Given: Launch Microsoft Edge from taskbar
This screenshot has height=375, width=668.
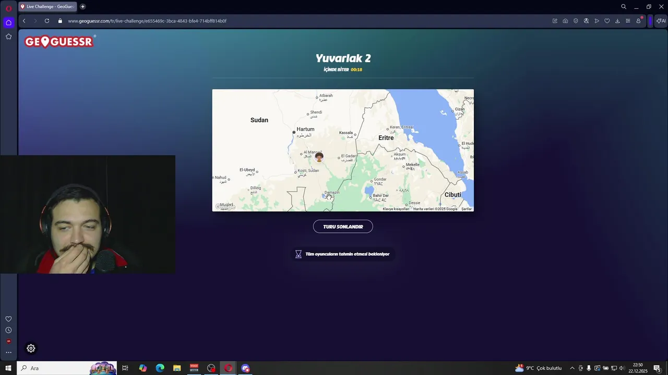Looking at the screenshot, I should pyautogui.click(x=160, y=368).
